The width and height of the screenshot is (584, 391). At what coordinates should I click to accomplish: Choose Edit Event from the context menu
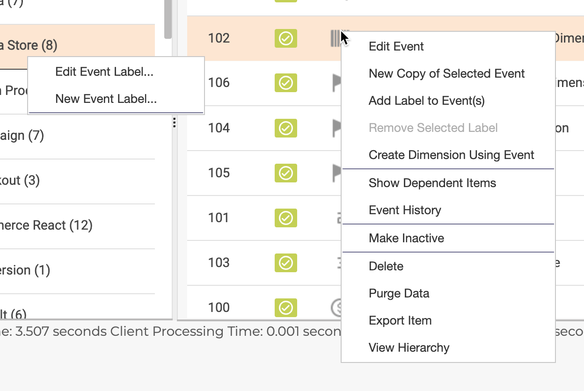click(396, 46)
